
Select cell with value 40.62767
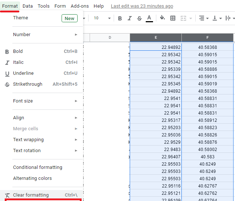[207, 186]
